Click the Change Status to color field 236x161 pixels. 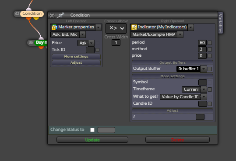point(106,130)
